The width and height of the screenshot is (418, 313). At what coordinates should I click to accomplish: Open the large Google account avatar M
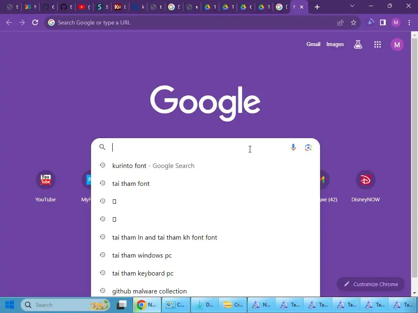coord(397,44)
